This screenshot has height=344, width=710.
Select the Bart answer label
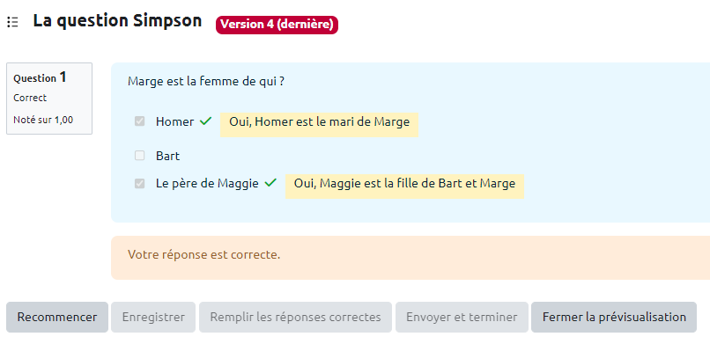tap(167, 156)
